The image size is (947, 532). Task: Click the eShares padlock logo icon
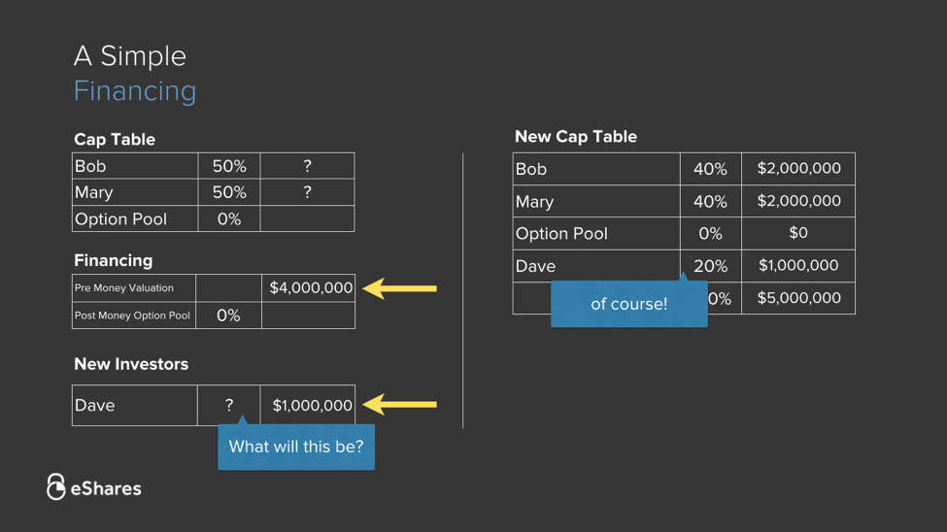tap(56, 486)
